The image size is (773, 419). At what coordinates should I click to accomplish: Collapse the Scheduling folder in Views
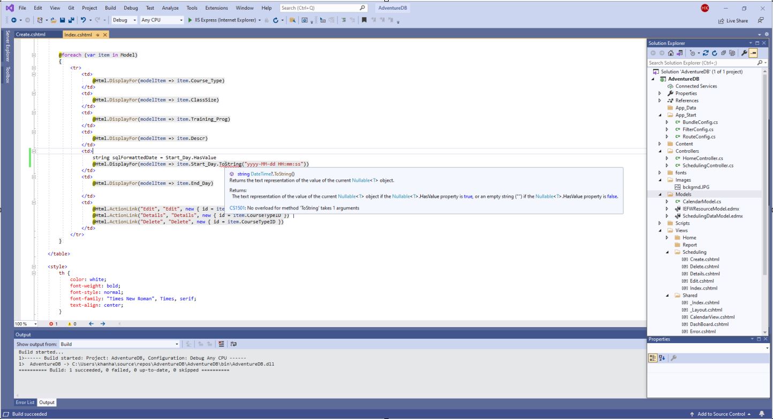667,252
